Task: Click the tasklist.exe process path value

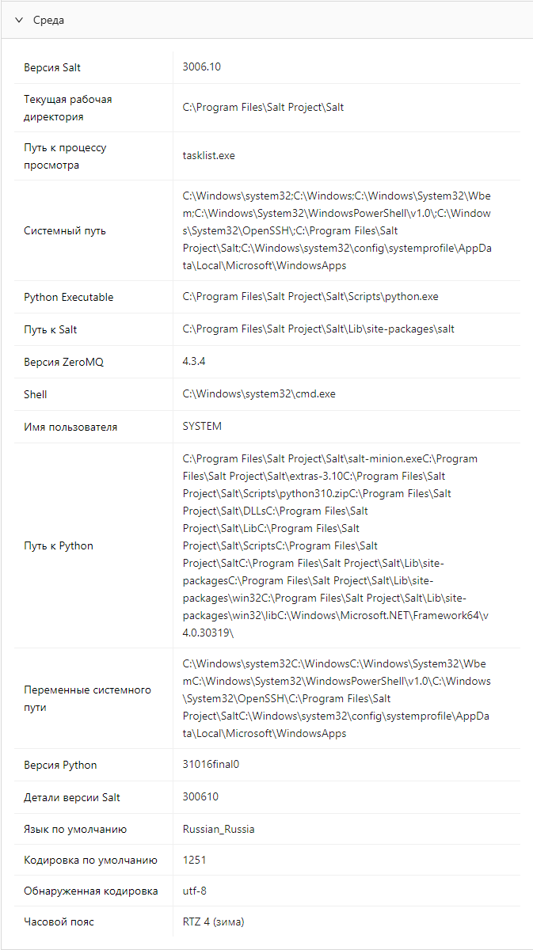Action: pos(208,156)
